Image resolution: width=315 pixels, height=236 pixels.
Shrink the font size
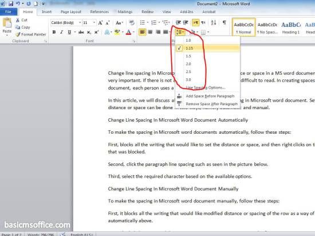[x=108, y=23]
